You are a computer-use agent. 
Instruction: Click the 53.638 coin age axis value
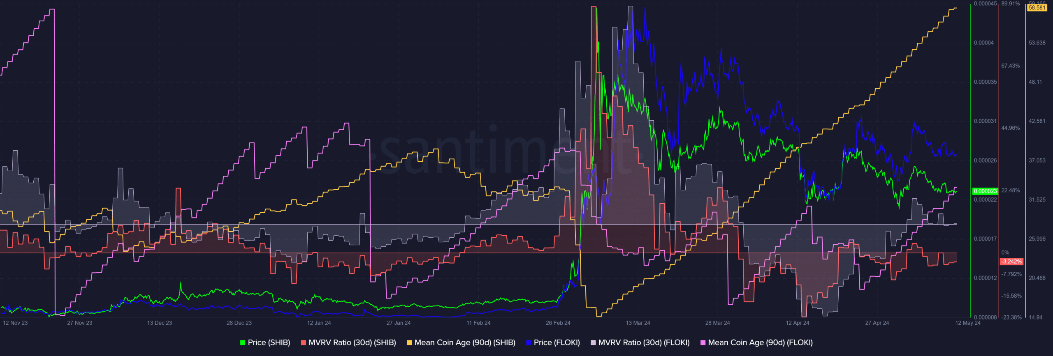(x=1037, y=43)
